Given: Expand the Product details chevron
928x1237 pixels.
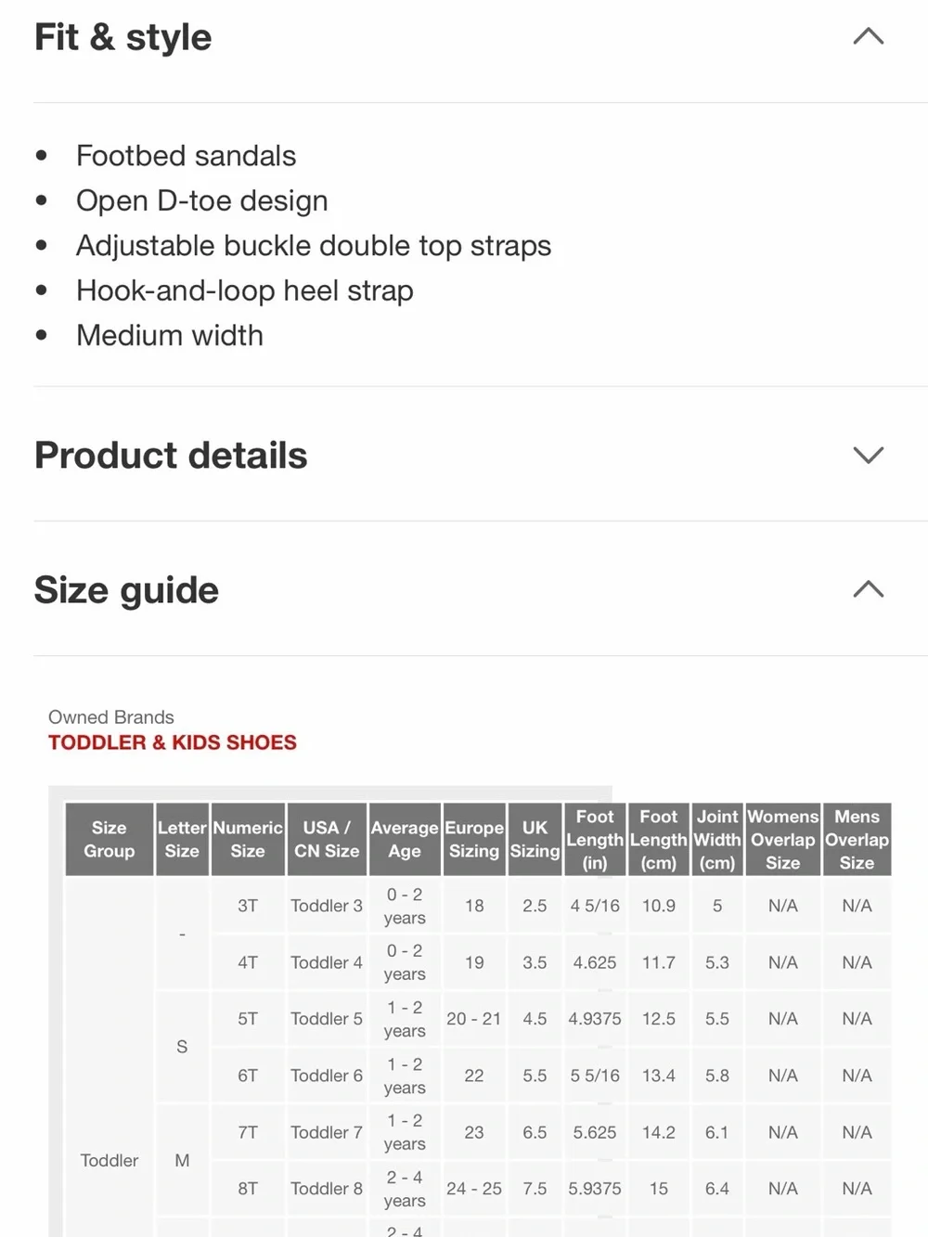Looking at the screenshot, I should [868, 455].
